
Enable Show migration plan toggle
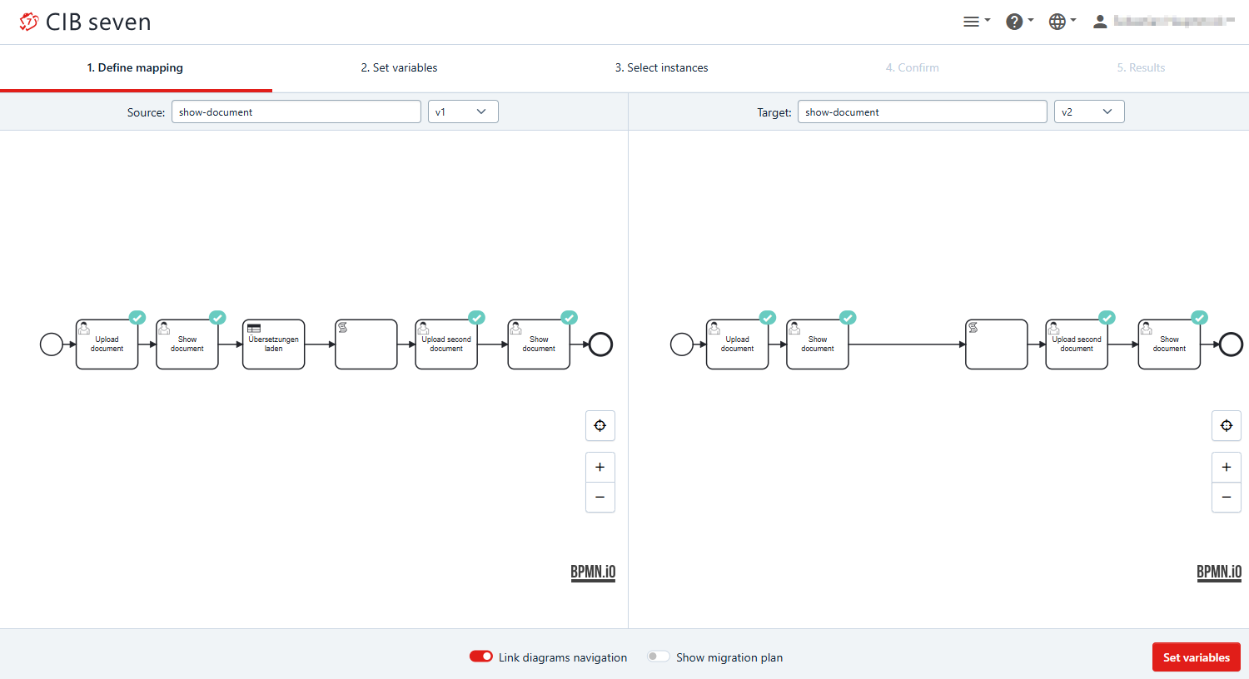click(x=659, y=657)
